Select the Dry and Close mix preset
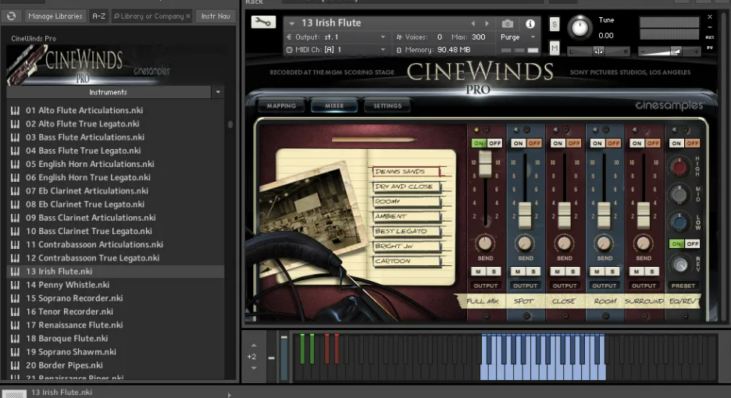Viewport: 731px width, 398px height. click(x=407, y=187)
